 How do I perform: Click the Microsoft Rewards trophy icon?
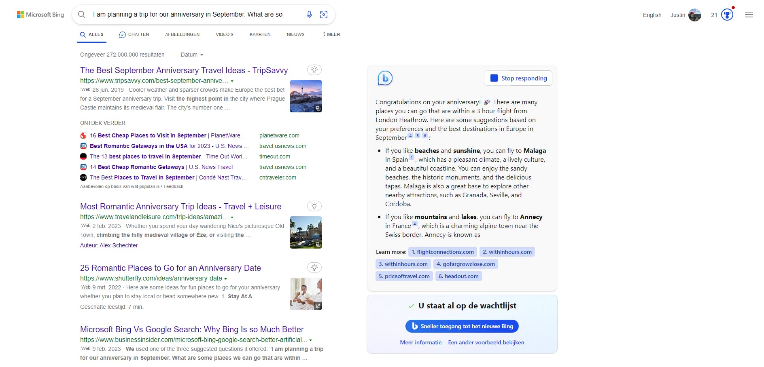(x=727, y=15)
